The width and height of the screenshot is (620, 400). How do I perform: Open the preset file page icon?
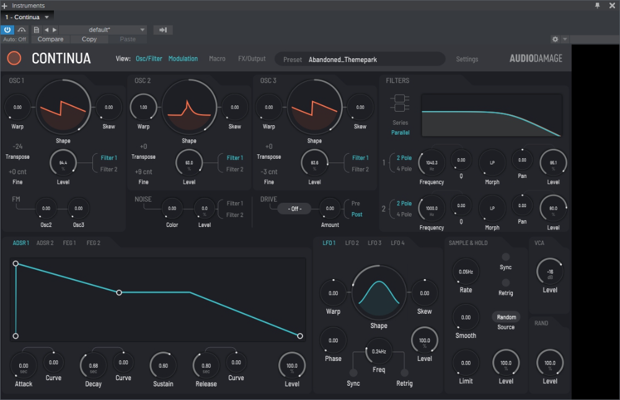pos(37,30)
